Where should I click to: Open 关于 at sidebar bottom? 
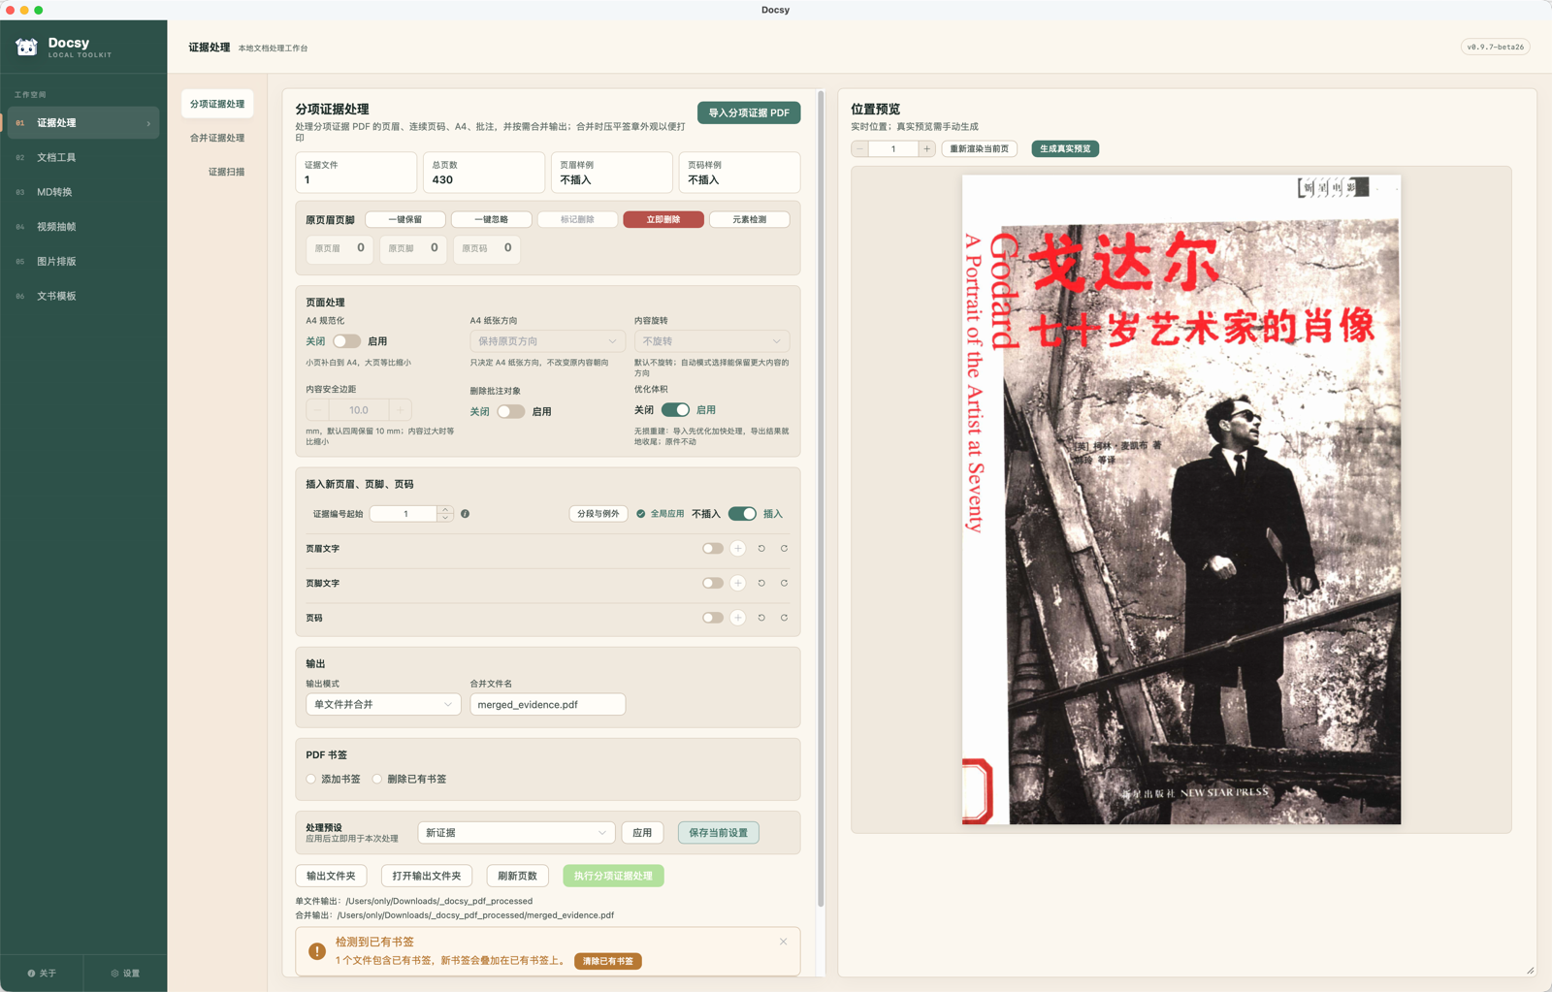42,974
